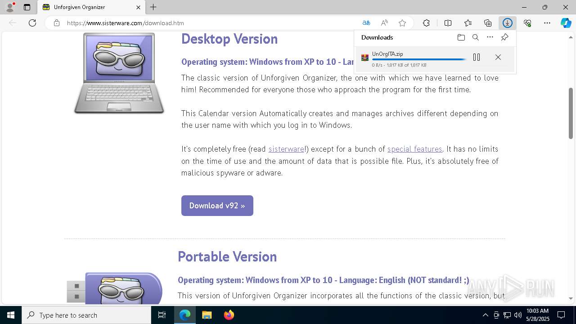Open the tab actions menu icon
Image resolution: width=576 pixels, height=324 pixels.
click(27, 7)
